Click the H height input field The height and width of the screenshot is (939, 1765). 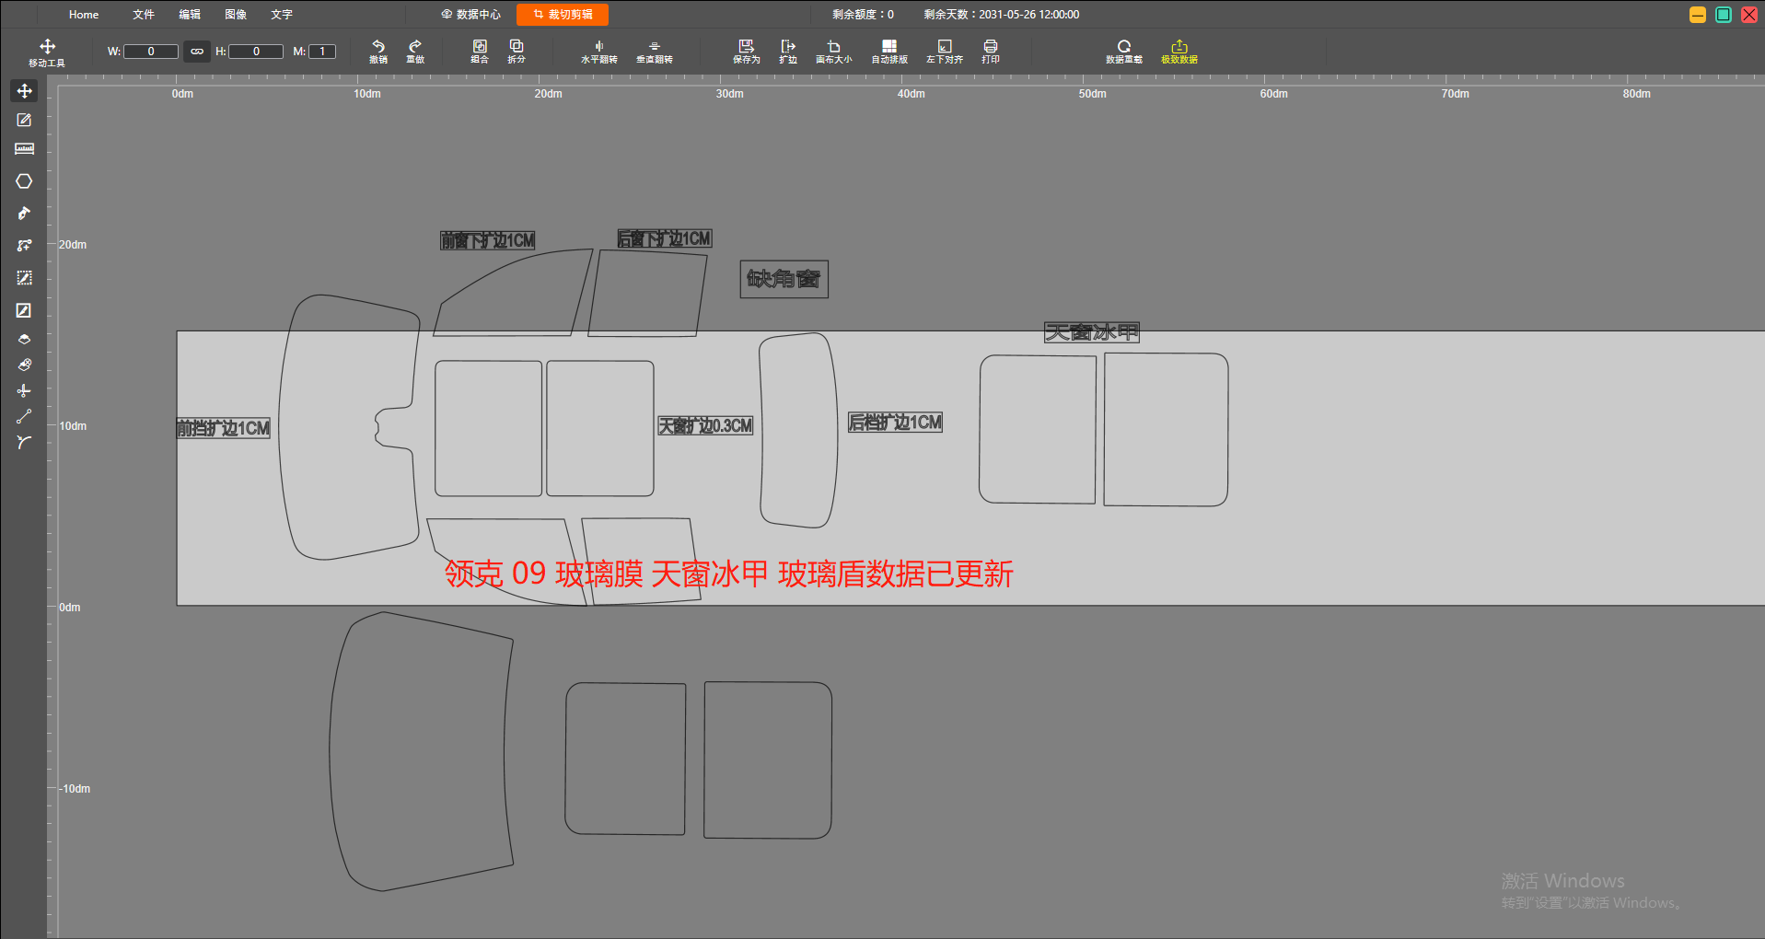tap(256, 52)
